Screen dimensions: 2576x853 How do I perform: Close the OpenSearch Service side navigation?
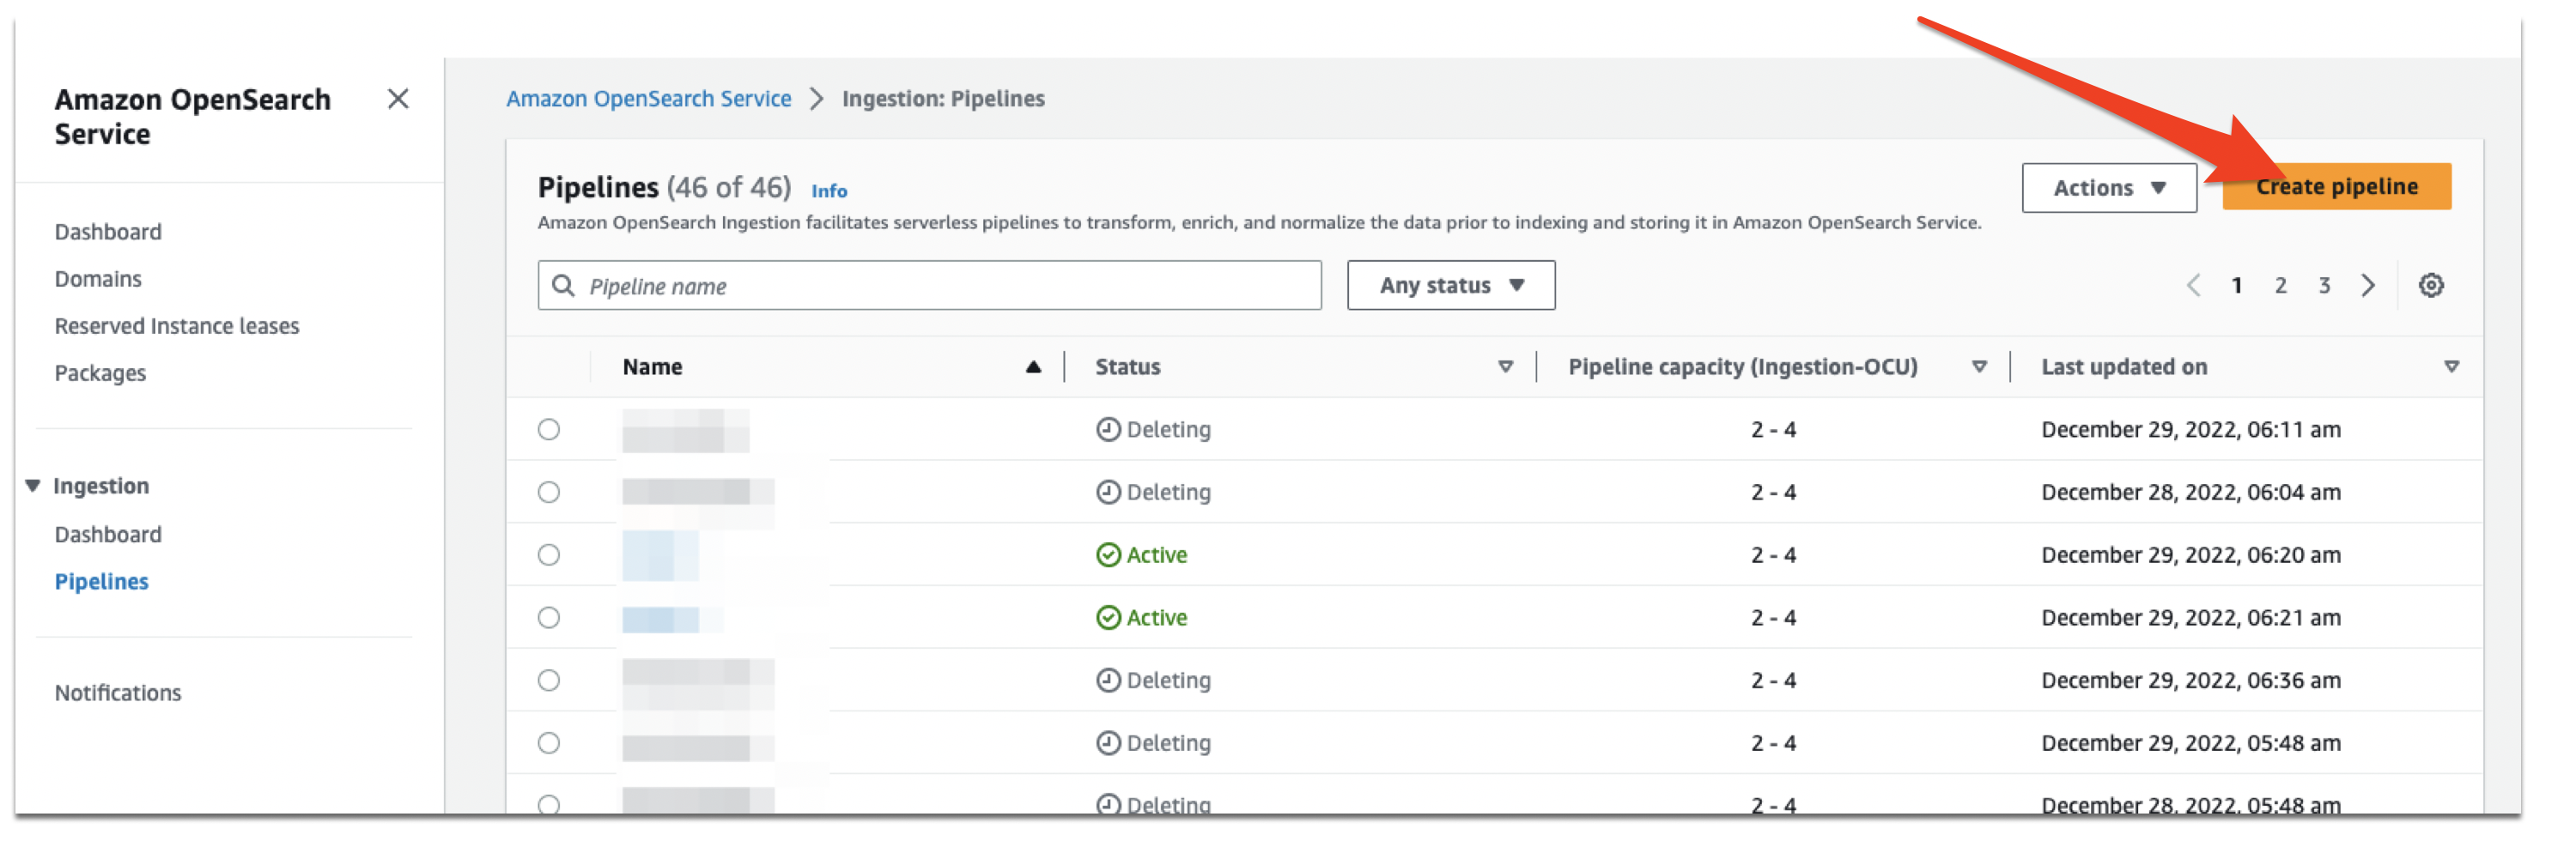397,99
